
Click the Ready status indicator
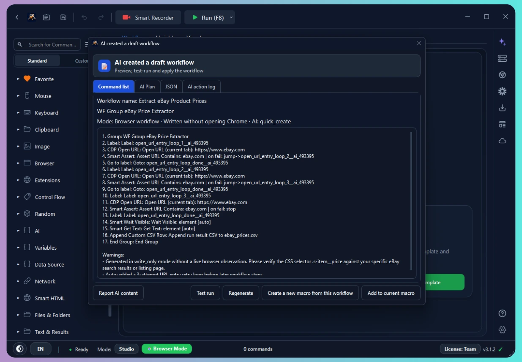(x=79, y=349)
